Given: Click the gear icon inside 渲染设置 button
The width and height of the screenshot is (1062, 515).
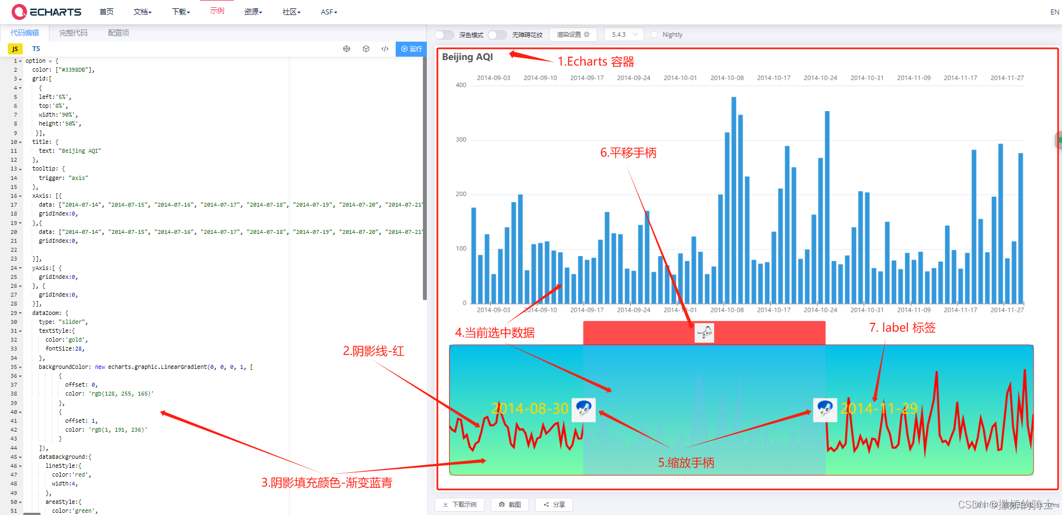Looking at the screenshot, I should point(587,34).
